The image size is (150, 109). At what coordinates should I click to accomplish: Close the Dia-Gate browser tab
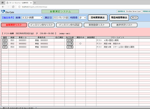(x=31, y=3)
